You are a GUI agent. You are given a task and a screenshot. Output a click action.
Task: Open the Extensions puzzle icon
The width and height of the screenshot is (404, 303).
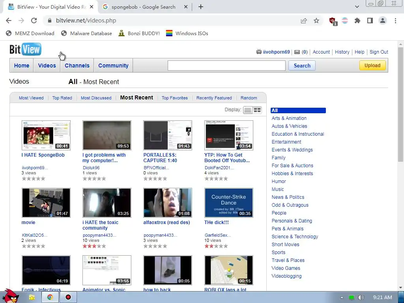pyautogui.click(x=357, y=21)
